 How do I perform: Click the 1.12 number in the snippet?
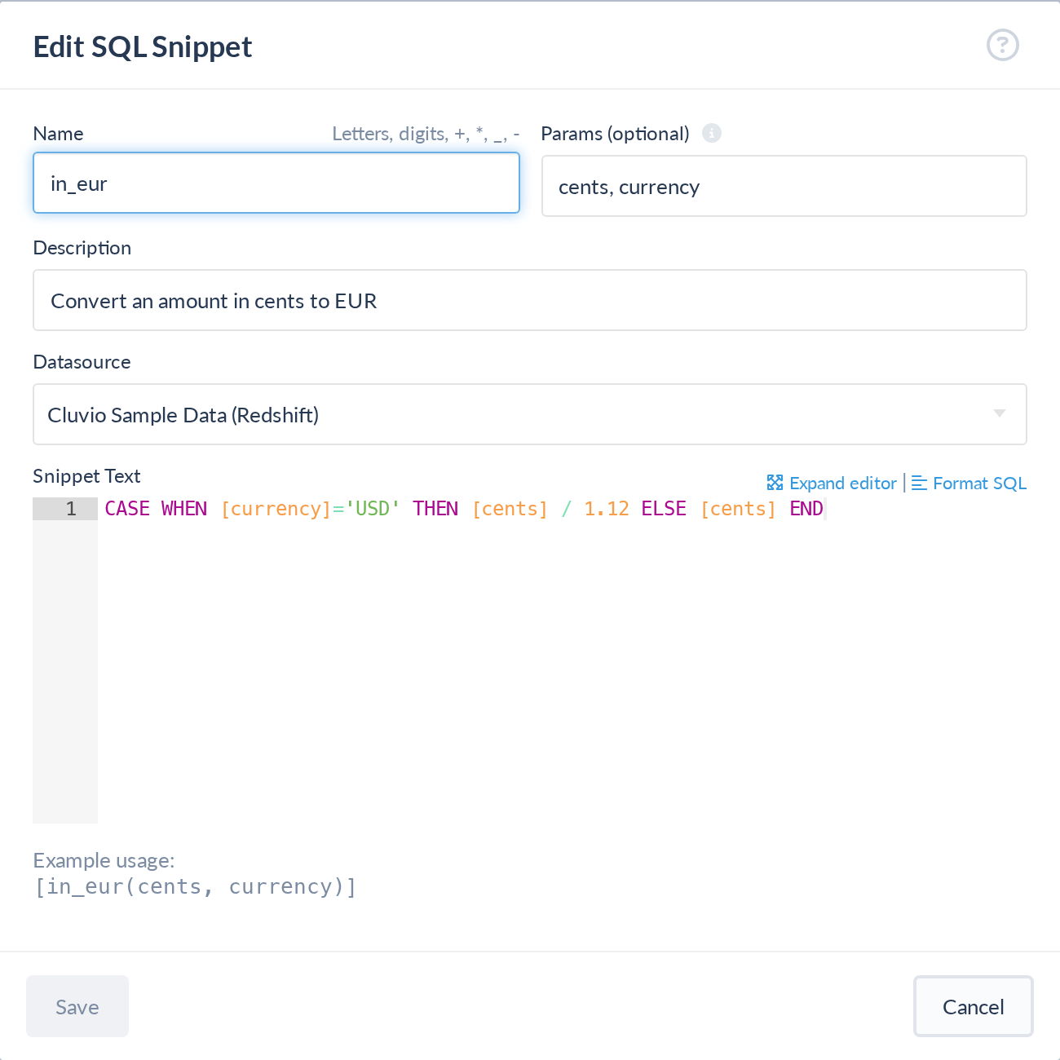pos(607,508)
